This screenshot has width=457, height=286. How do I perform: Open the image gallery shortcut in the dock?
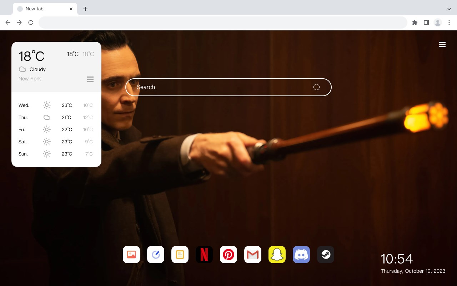pos(131,255)
